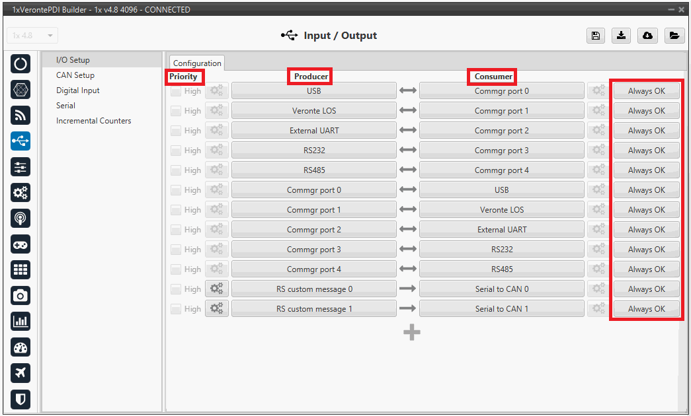Open the Veronte LOS producer selector
Image resolution: width=691 pixels, height=416 pixels.
point(313,111)
